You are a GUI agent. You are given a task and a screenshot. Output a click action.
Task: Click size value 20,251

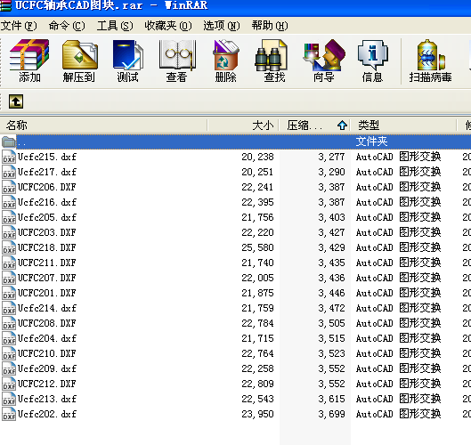pyautogui.click(x=257, y=172)
